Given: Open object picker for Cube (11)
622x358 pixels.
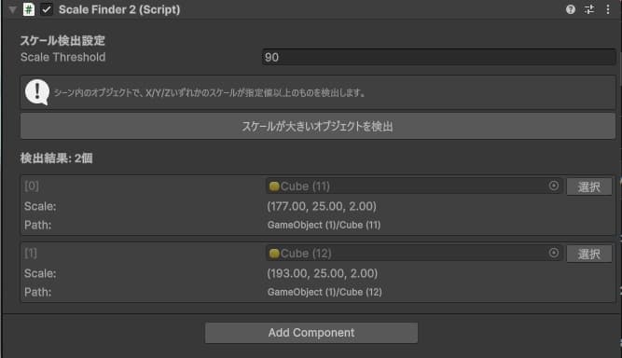Looking at the screenshot, I should [x=554, y=186].
